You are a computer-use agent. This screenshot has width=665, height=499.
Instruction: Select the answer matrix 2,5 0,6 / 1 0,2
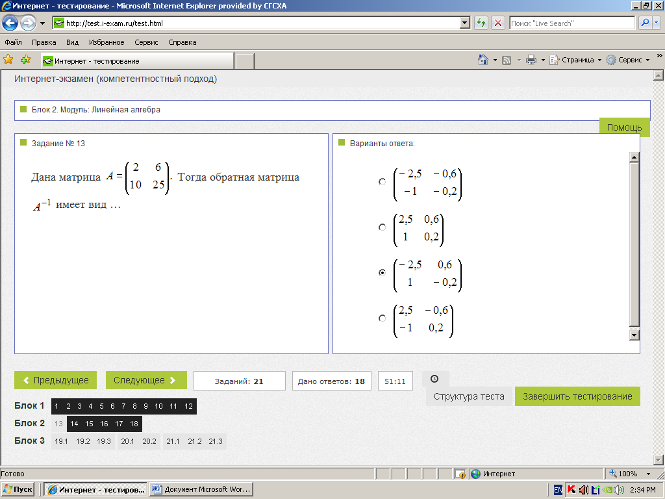tap(382, 227)
